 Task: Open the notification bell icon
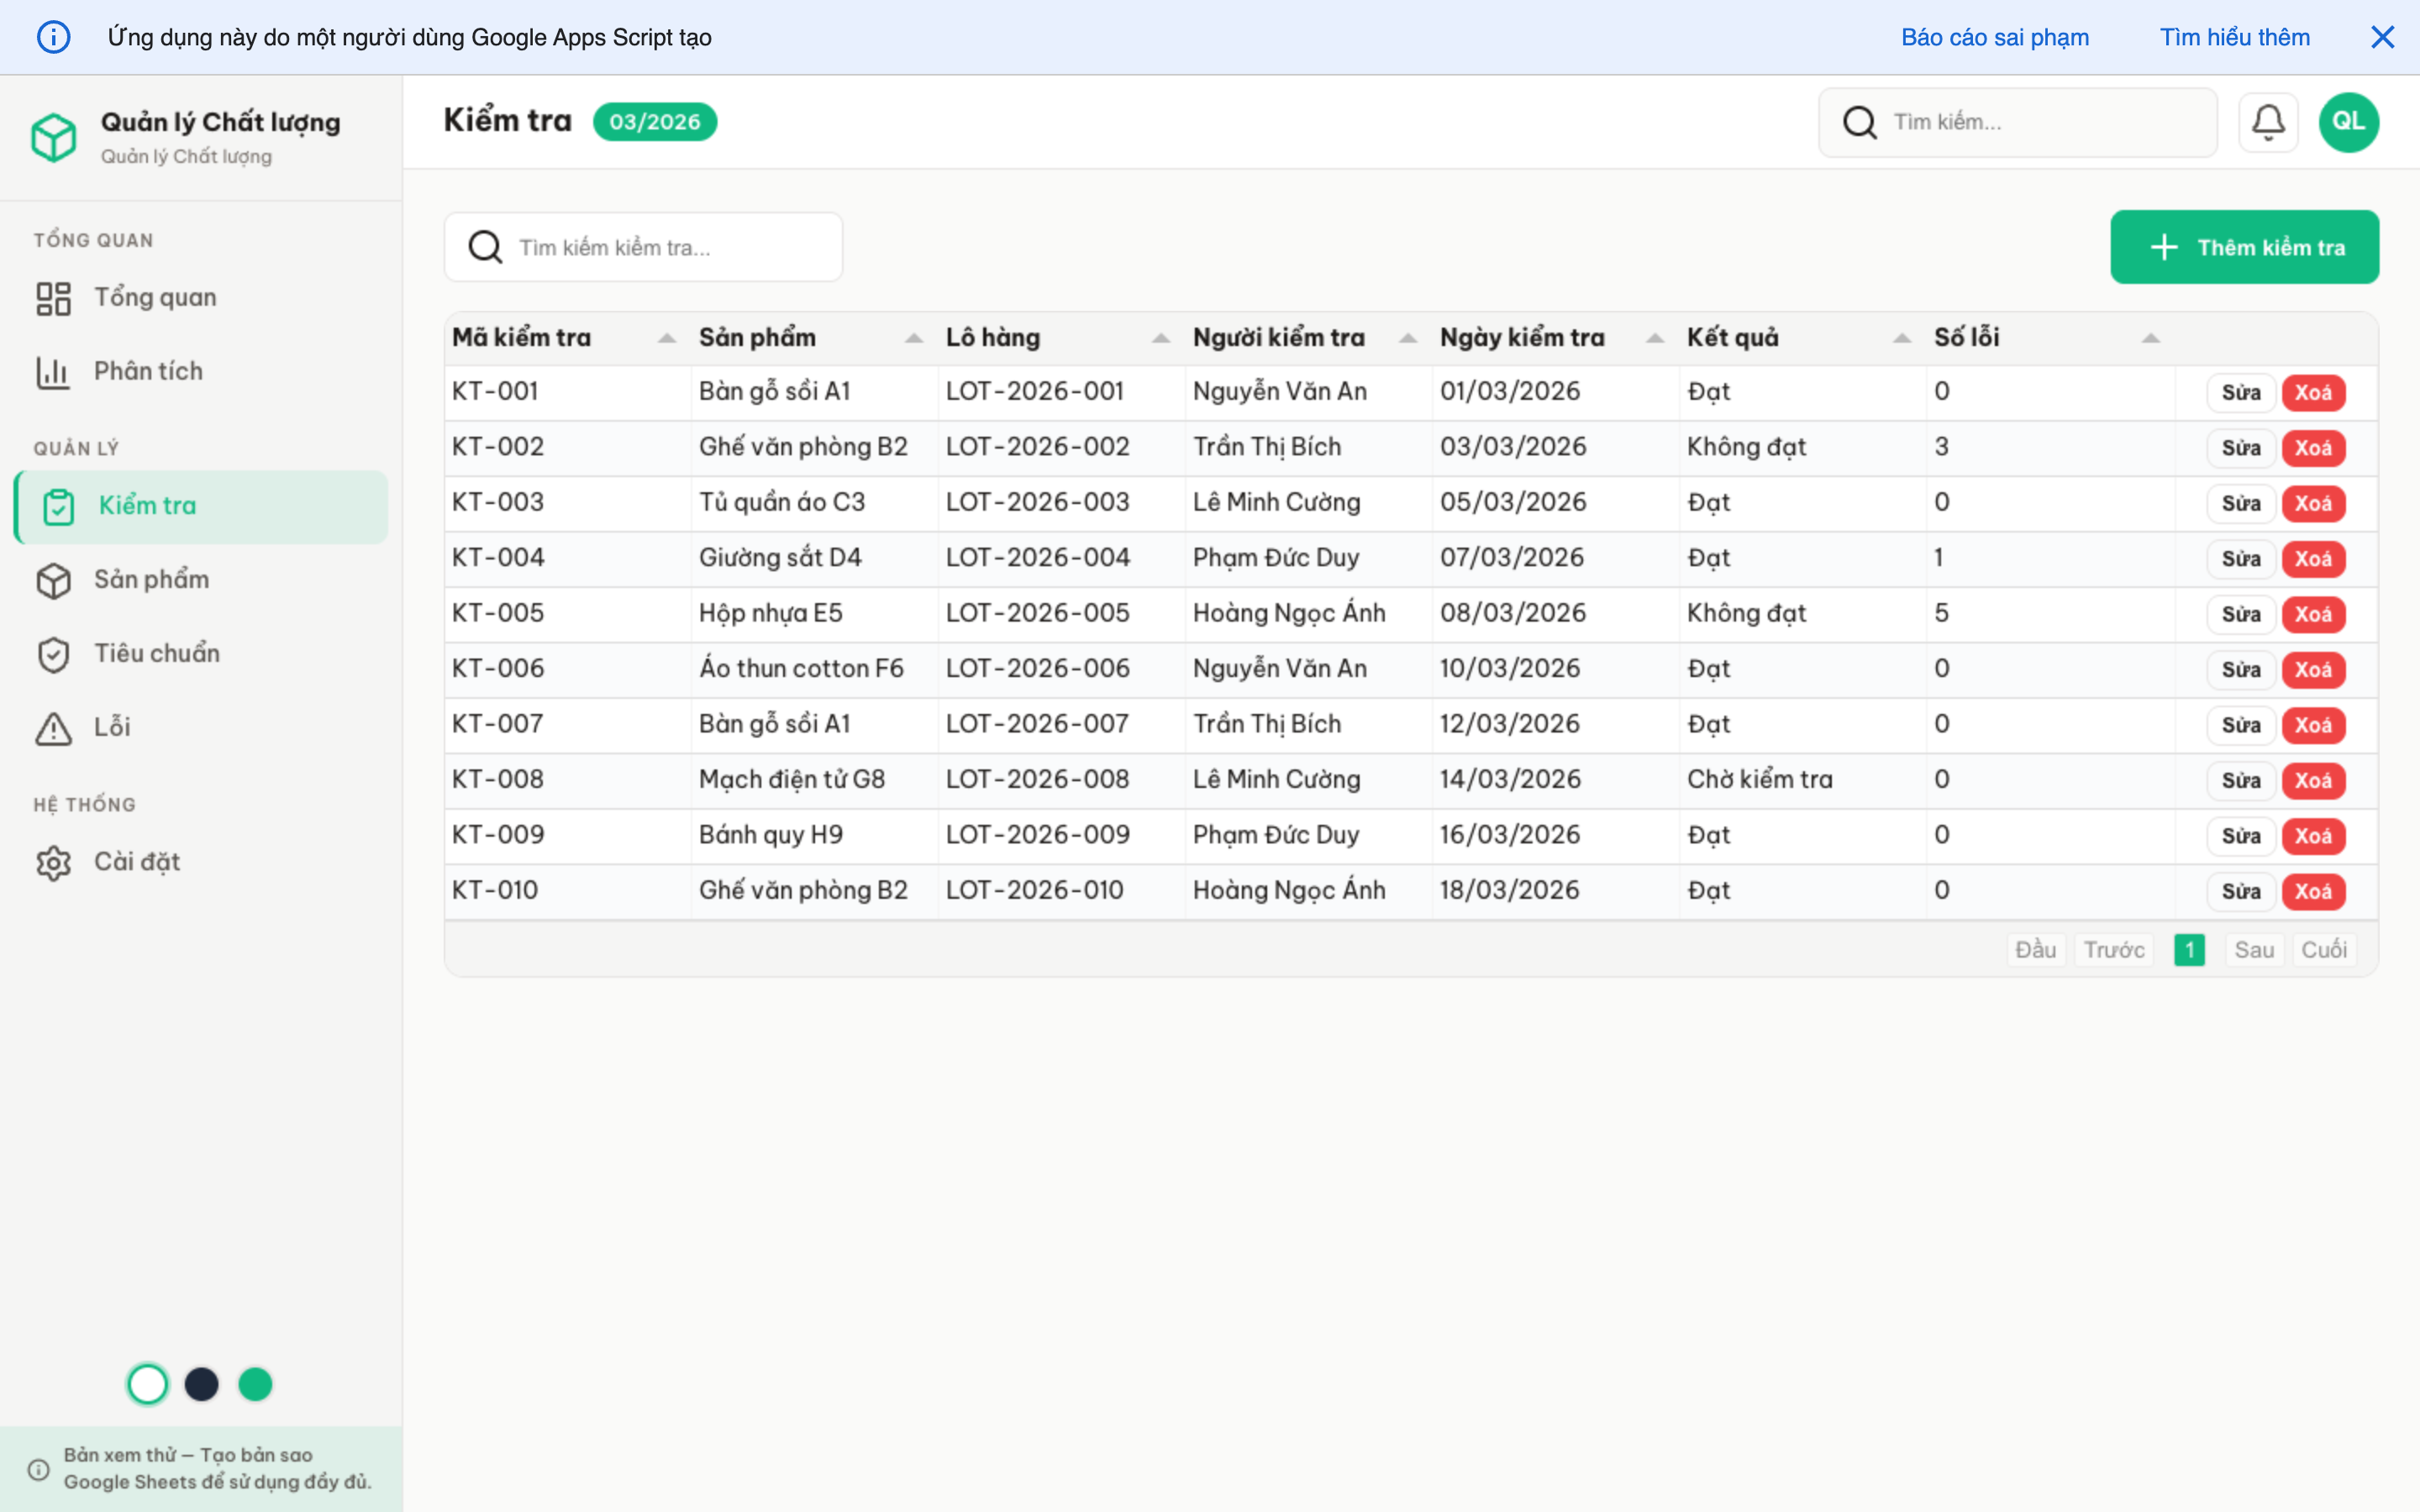click(2268, 121)
